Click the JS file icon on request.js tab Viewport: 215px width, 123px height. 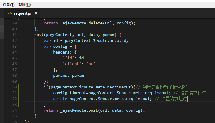tap(10, 13)
